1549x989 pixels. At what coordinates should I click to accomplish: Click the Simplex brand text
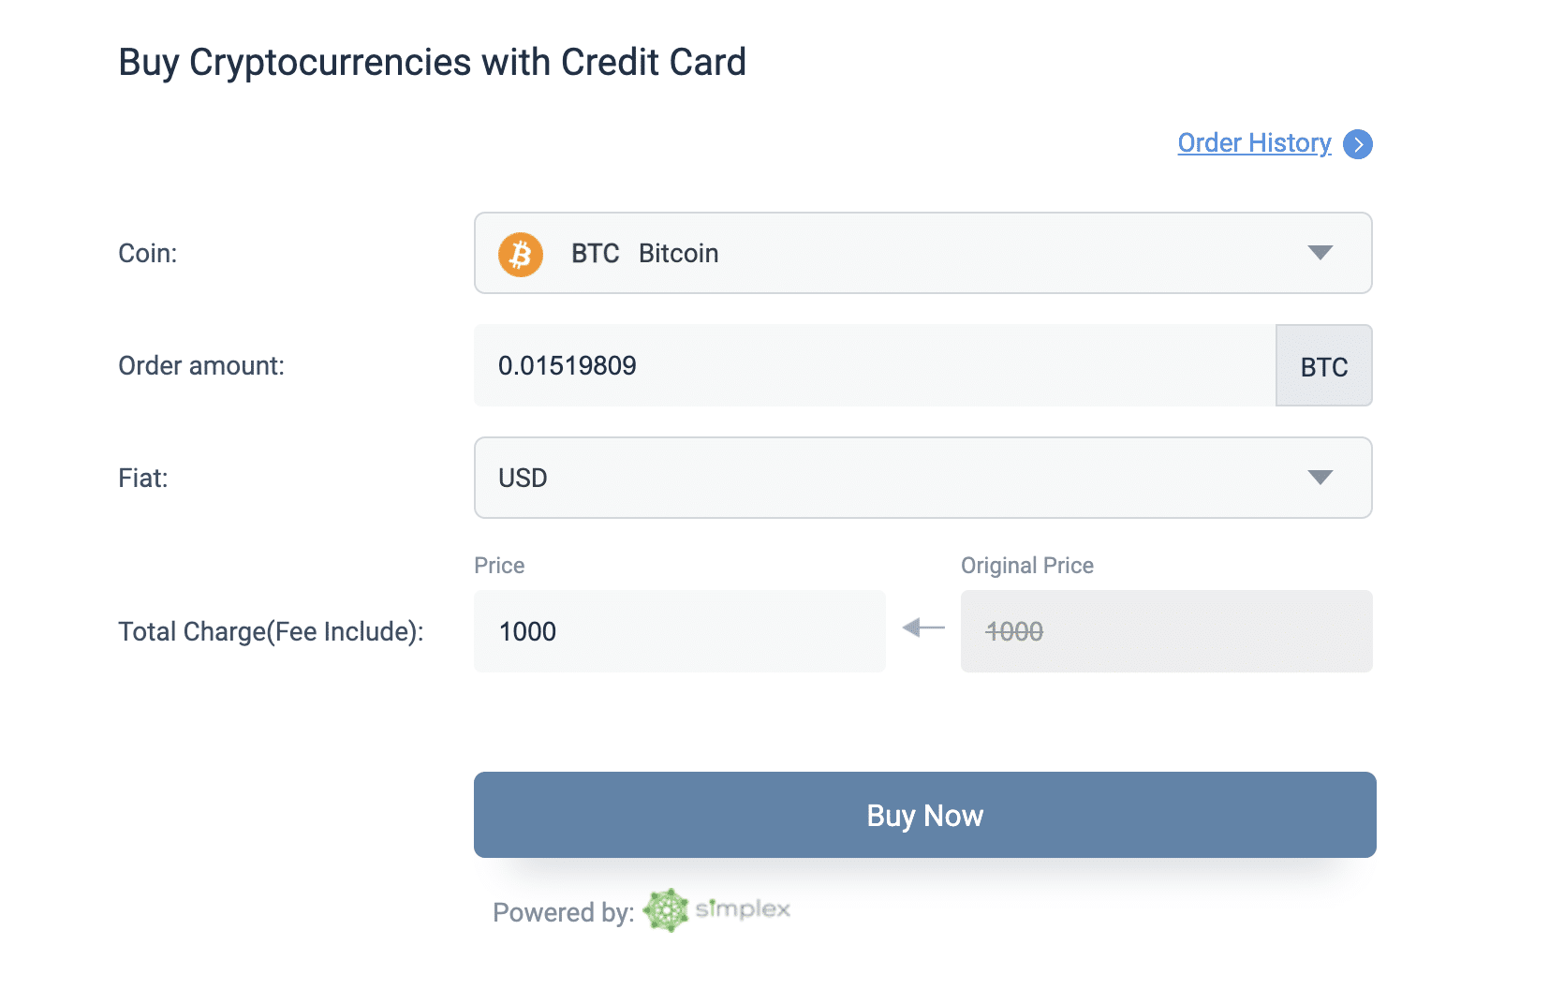point(743,909)
